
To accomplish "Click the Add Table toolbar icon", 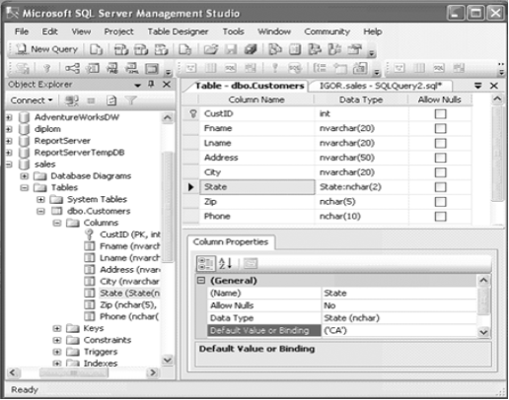I will click(x=340, y=68).
